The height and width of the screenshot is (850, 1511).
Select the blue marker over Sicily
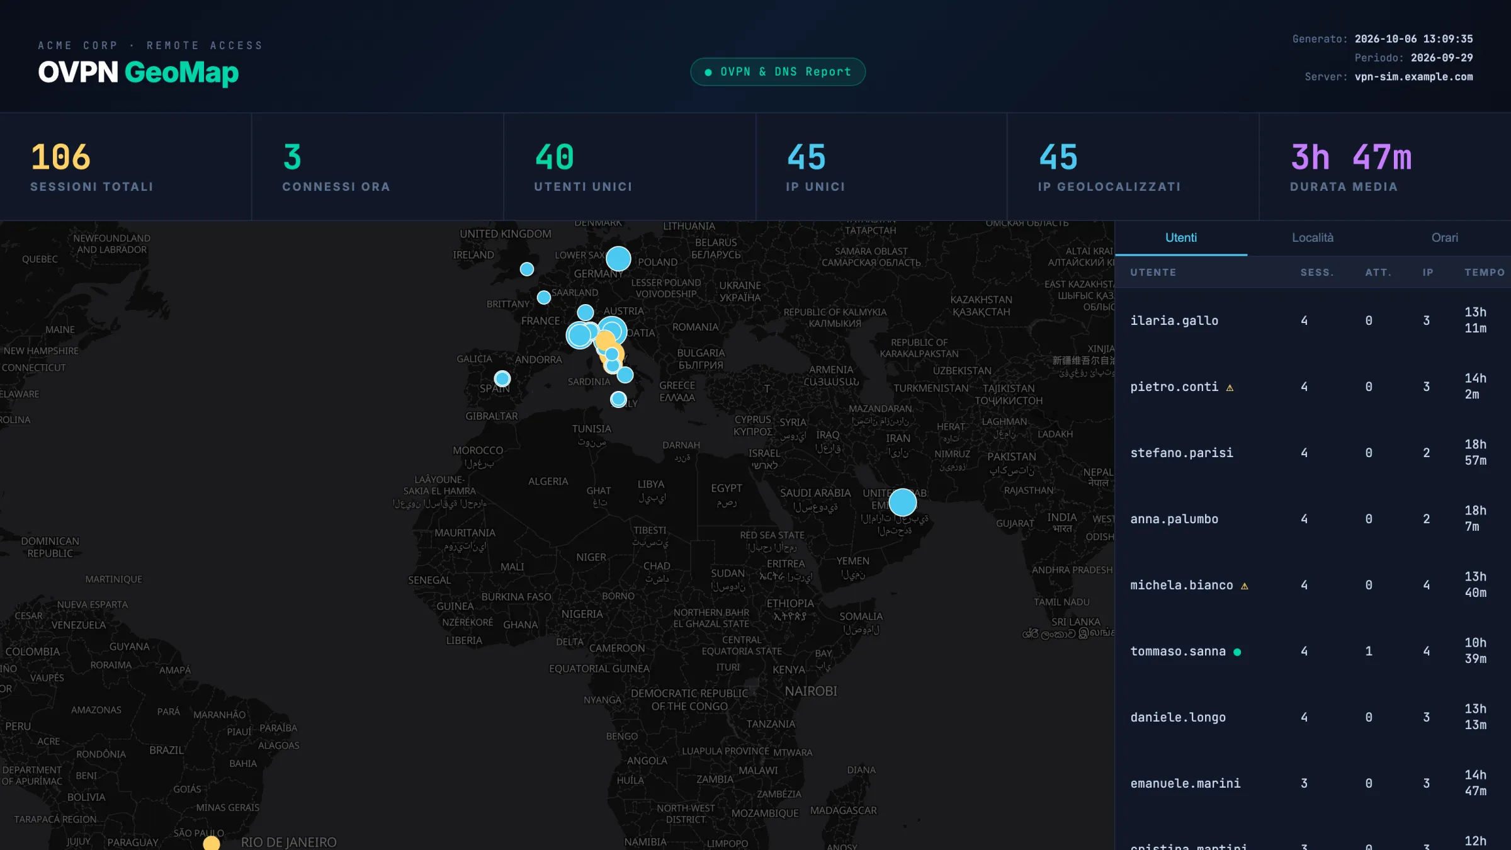click(x=618, y=399)
